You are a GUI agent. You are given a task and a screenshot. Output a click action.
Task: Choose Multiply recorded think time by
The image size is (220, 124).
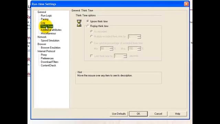[91, 37]
